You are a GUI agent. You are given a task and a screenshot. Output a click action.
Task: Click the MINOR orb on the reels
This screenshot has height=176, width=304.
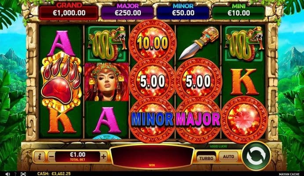pyautogui.click(x=152, y=119)
